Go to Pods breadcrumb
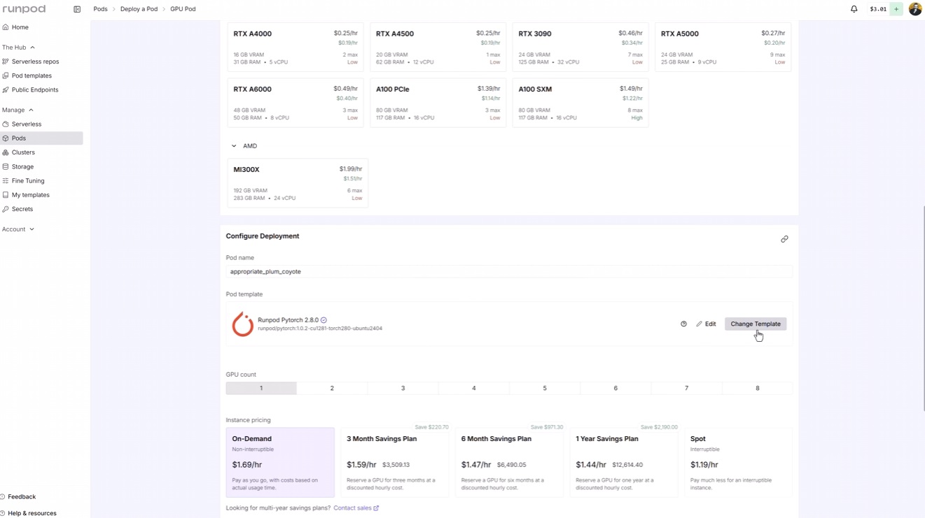Image resolution: width=925 pixels, height=518 pixels. click(100, 9)
